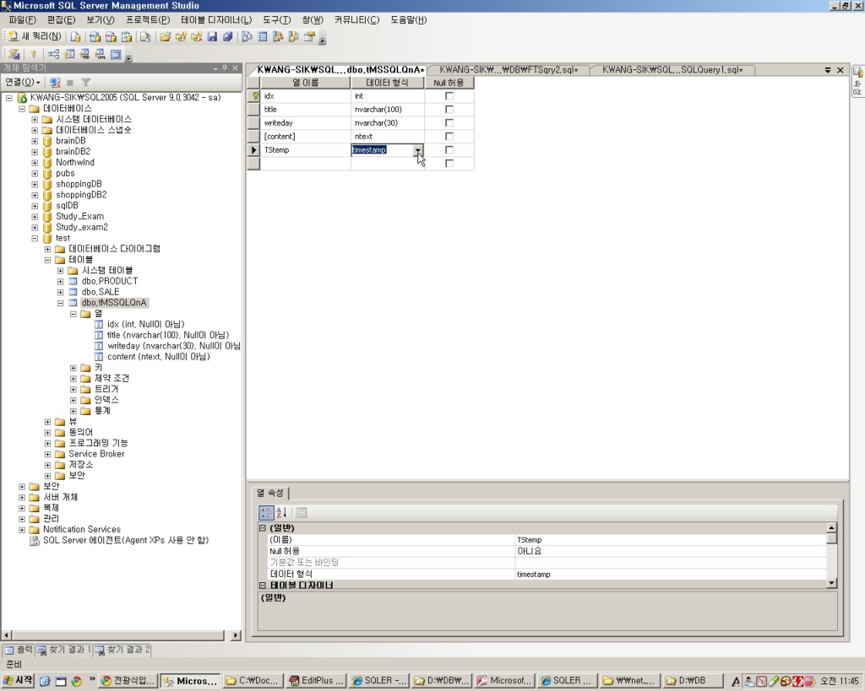Toggle Null allow checkbox for TStemp

pos(449,150)
